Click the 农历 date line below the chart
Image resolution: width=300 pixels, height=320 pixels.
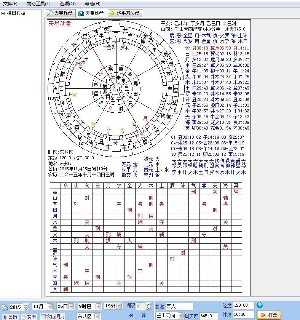81,175
